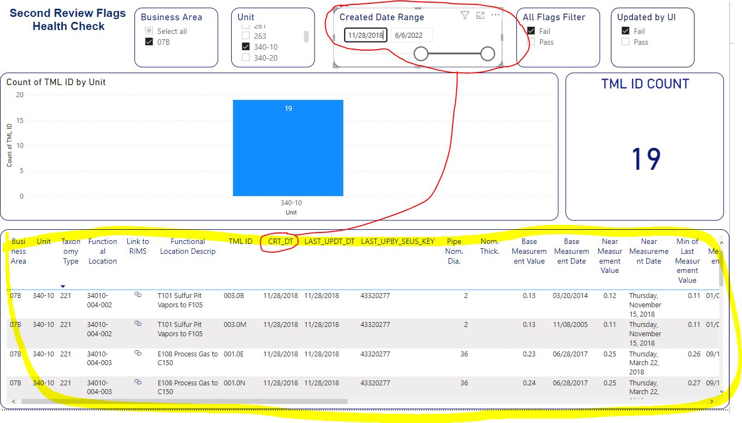Screen dimensions: 742x423
Task: Click the table's scroll left arrow
Action: (x=14, y=402)
